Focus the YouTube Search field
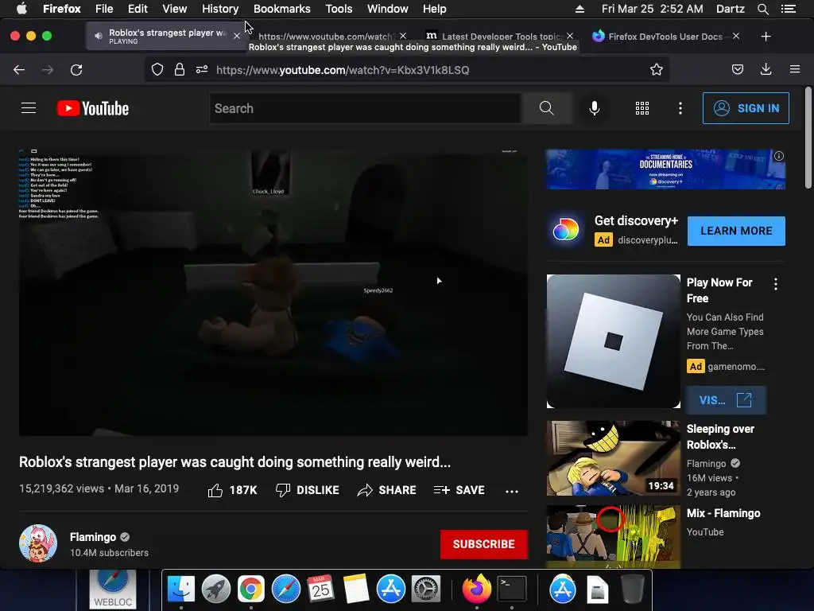The image size is (814, 611). (x=365, y=108)
